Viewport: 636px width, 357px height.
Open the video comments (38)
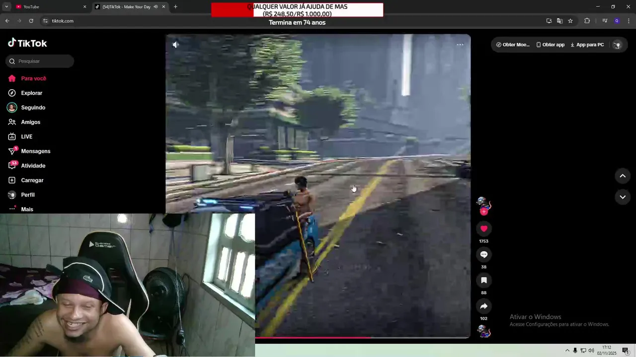484,254
